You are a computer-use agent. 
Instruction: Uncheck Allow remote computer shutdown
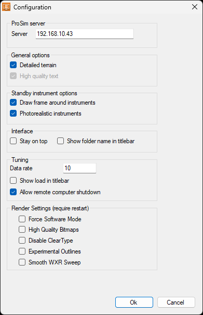(13, 192)
